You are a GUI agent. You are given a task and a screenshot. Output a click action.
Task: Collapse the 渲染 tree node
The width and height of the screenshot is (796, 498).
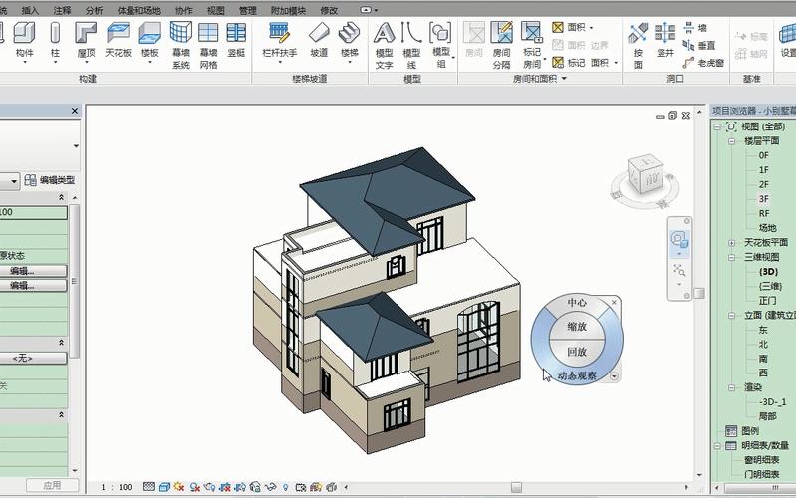(x=732, y=387)
